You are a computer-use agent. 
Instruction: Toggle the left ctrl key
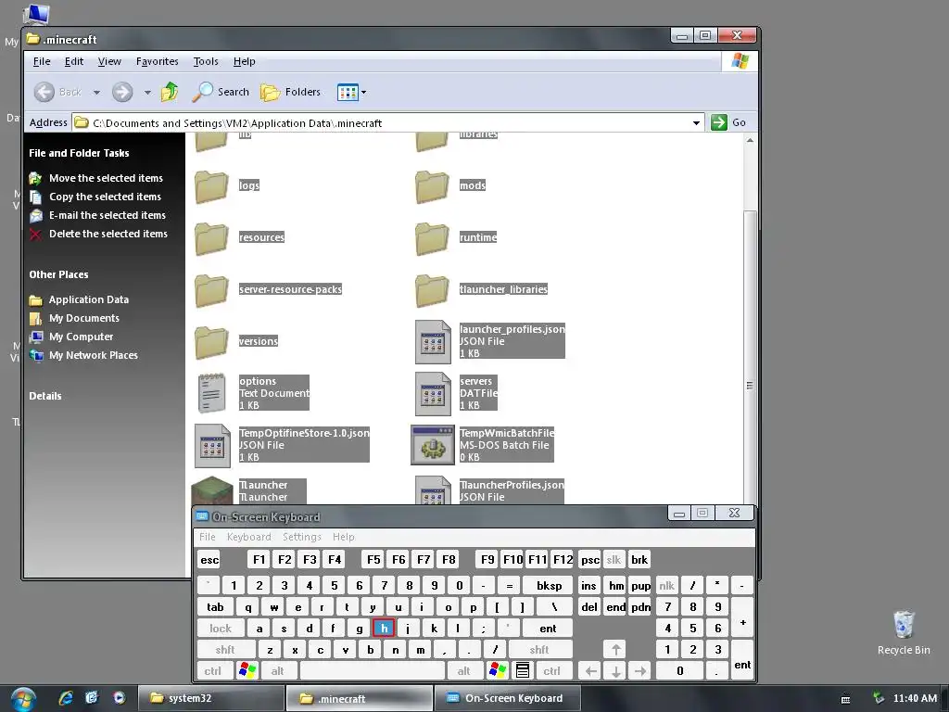(213, 671)
